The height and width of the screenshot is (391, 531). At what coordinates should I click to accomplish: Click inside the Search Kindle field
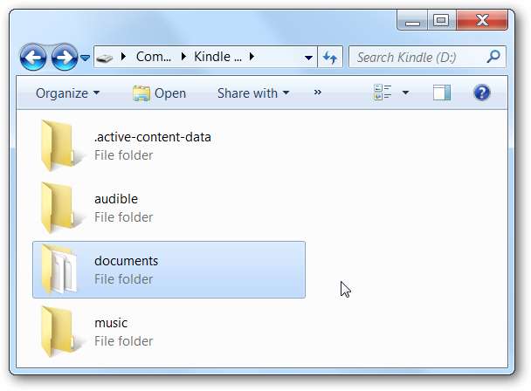click(x=419, y=58)
